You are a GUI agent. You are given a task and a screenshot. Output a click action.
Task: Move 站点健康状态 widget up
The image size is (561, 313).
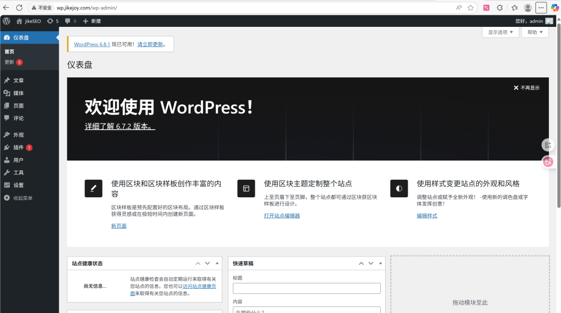tap(198, 264)
